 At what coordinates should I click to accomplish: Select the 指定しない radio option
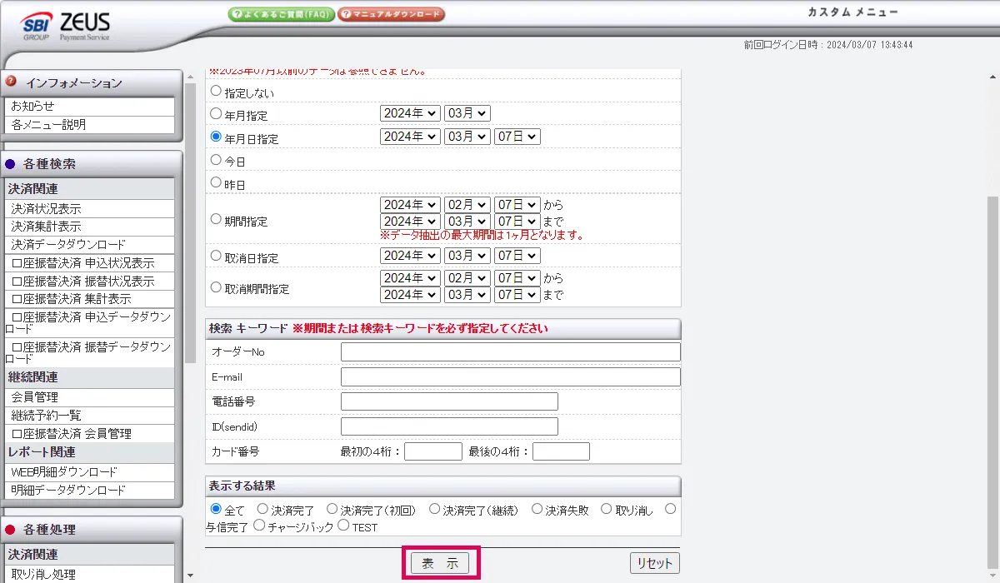point(217,91)
